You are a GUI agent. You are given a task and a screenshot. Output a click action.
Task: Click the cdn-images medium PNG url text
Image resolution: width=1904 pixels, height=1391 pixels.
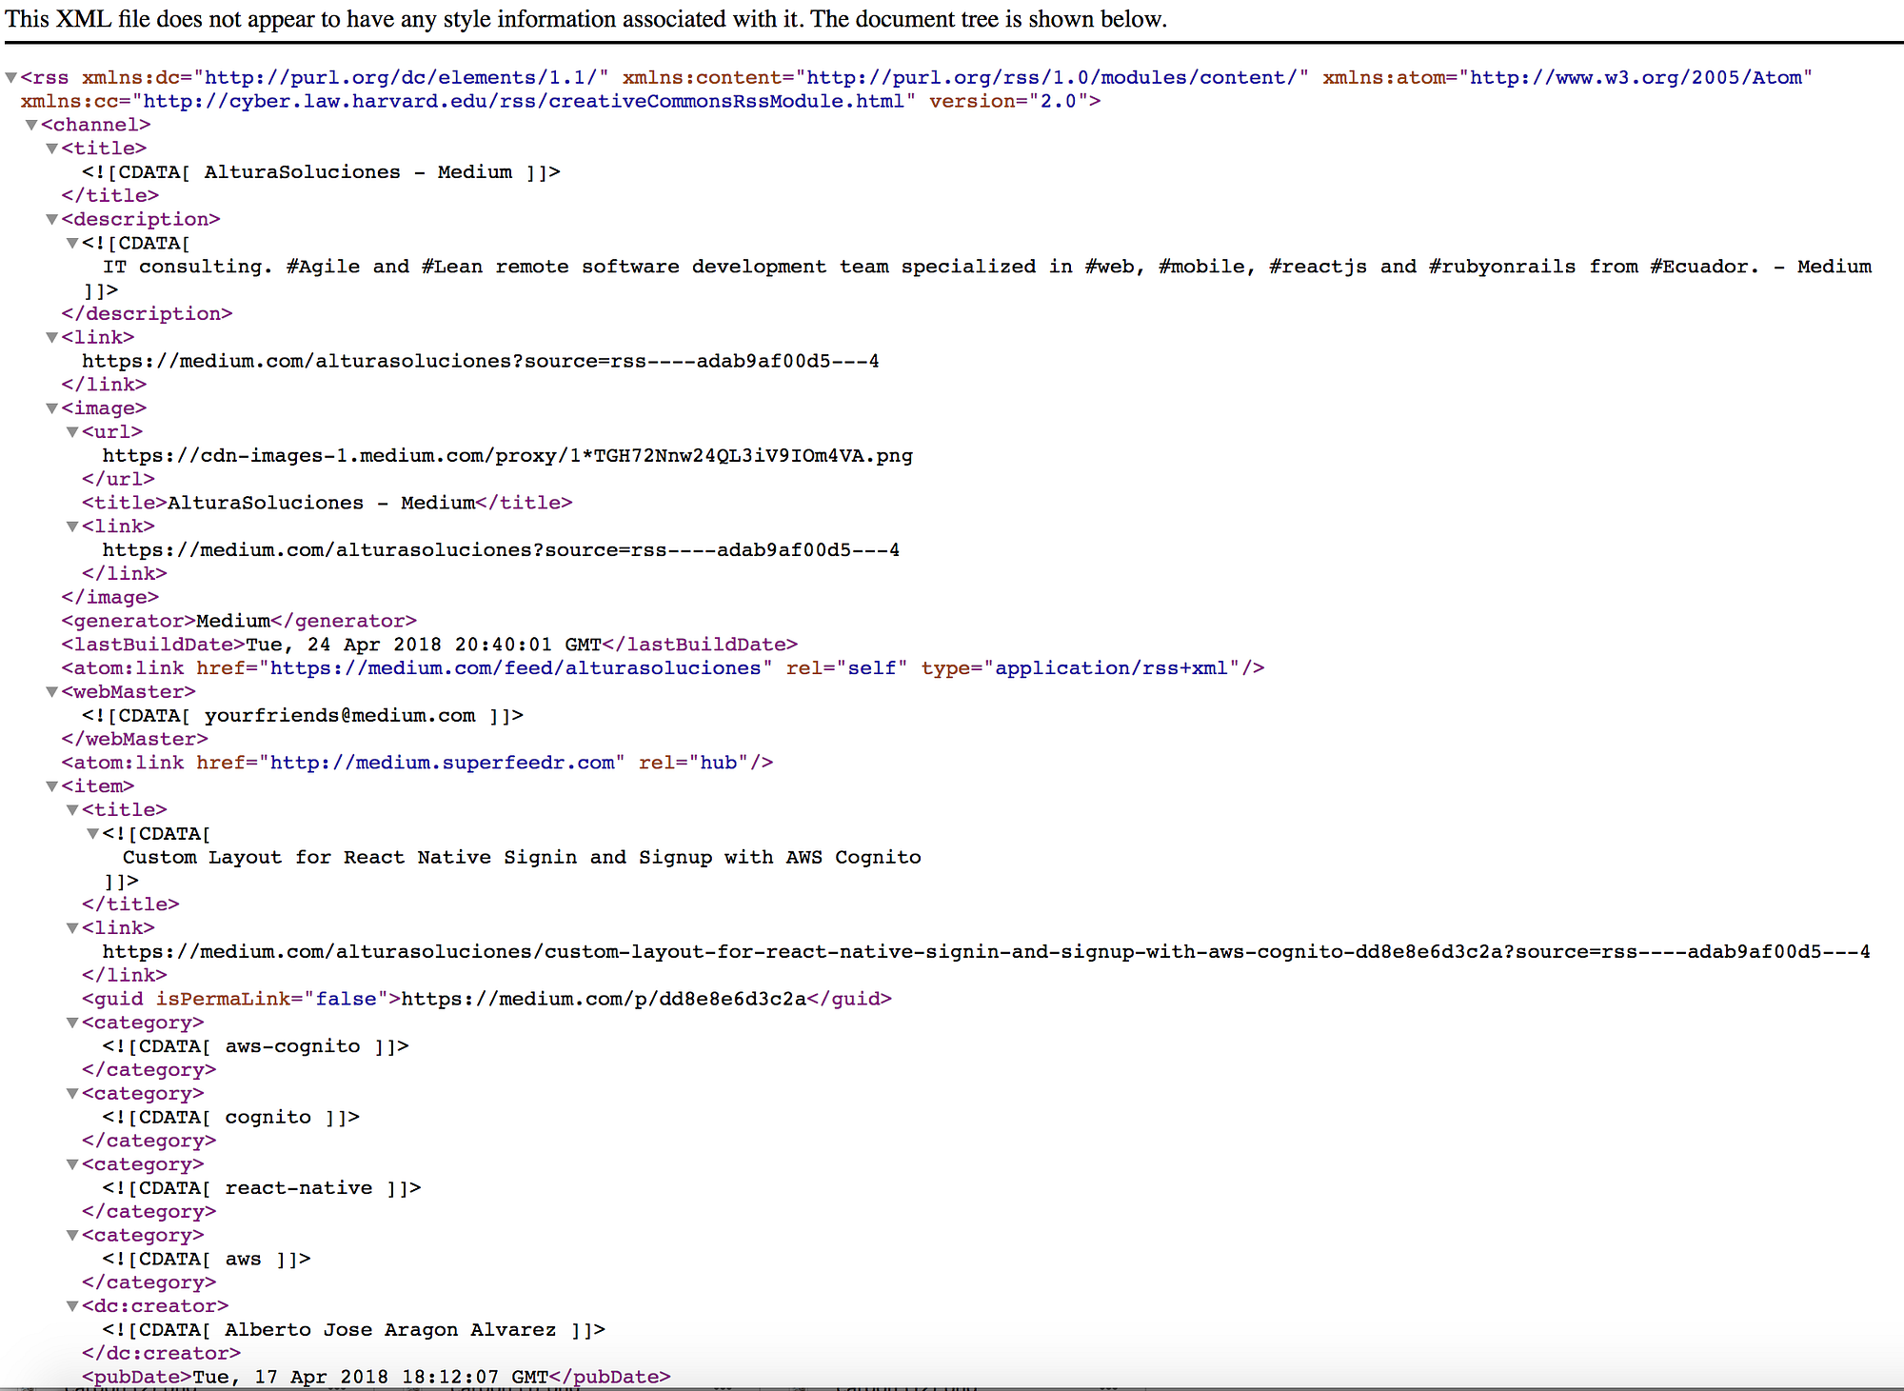click(x=507, y=456)
